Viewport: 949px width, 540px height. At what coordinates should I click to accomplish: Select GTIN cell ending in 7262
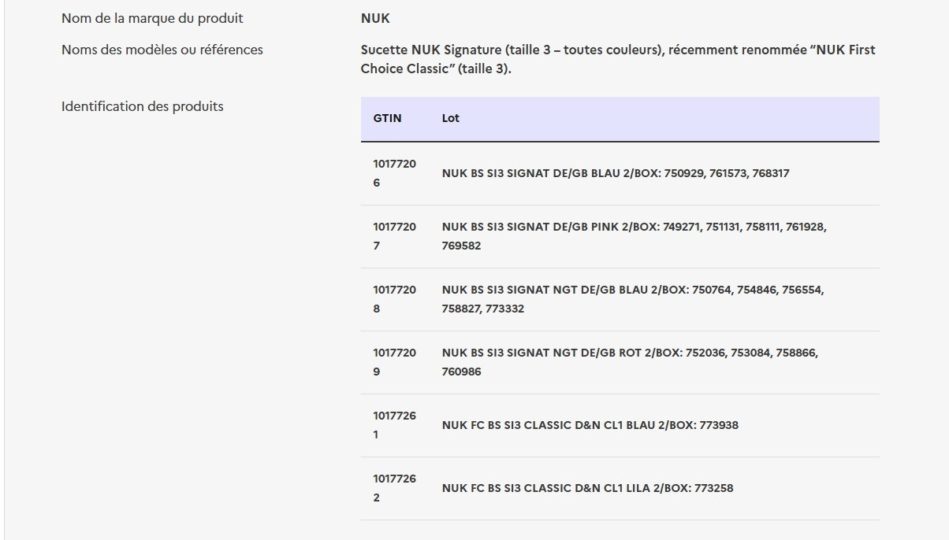[394, 488]
